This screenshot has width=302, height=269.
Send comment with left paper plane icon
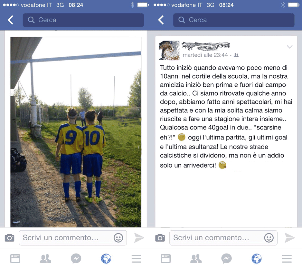click(139, 238)
